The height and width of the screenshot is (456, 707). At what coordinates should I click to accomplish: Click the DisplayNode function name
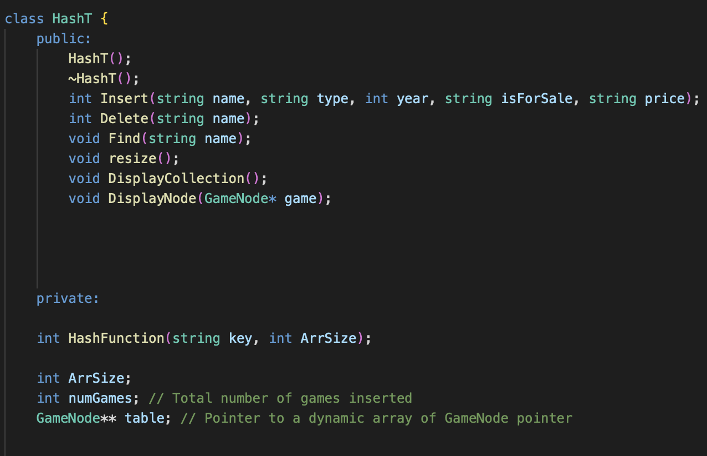click(152, 199)
